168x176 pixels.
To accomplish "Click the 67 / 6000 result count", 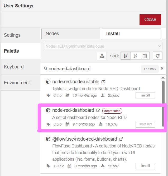I will pos(150,69).
